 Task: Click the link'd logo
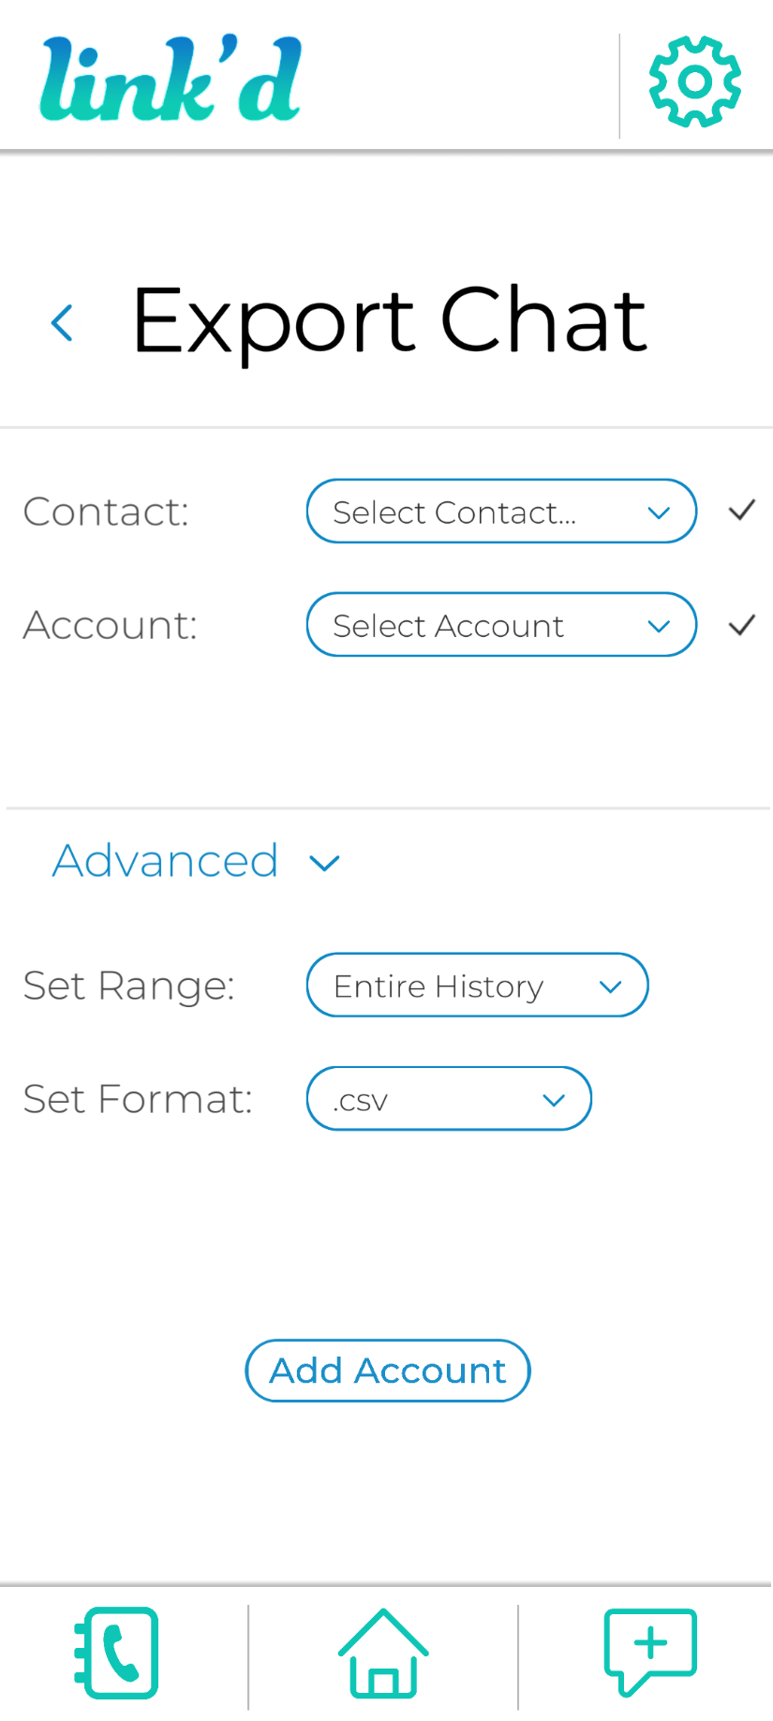pyautogui.click(x=171, y=81)
